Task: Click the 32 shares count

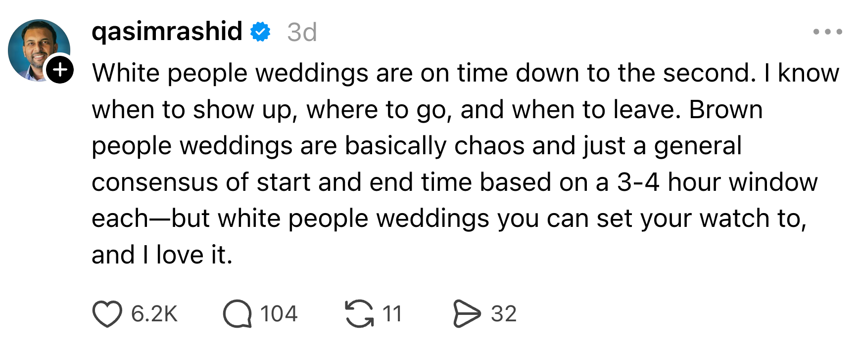Action: point(504,314)
